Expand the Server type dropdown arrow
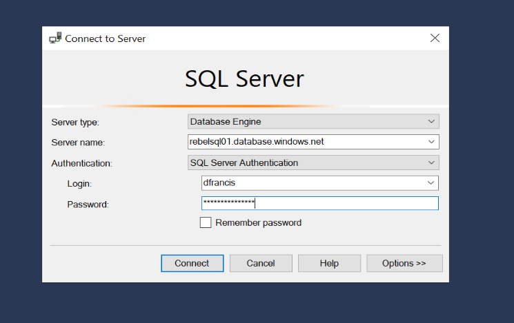 click(x=431, y=121)
